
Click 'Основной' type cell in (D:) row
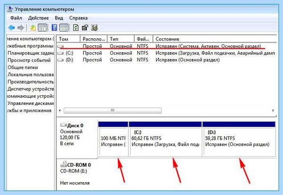tap(121, 60)
